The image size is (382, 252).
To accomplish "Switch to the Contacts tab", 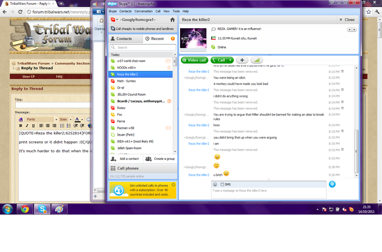I will coord(126,39).
